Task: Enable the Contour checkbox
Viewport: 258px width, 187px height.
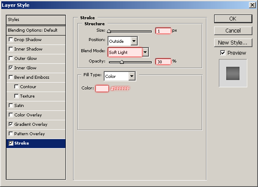Action: coord(16,86)
